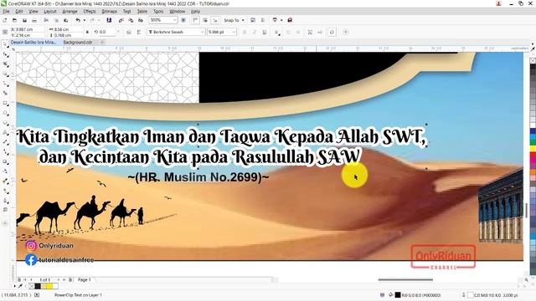Open the Layout menu
This screenshot has width=536, height=301.
pos(50,11)
